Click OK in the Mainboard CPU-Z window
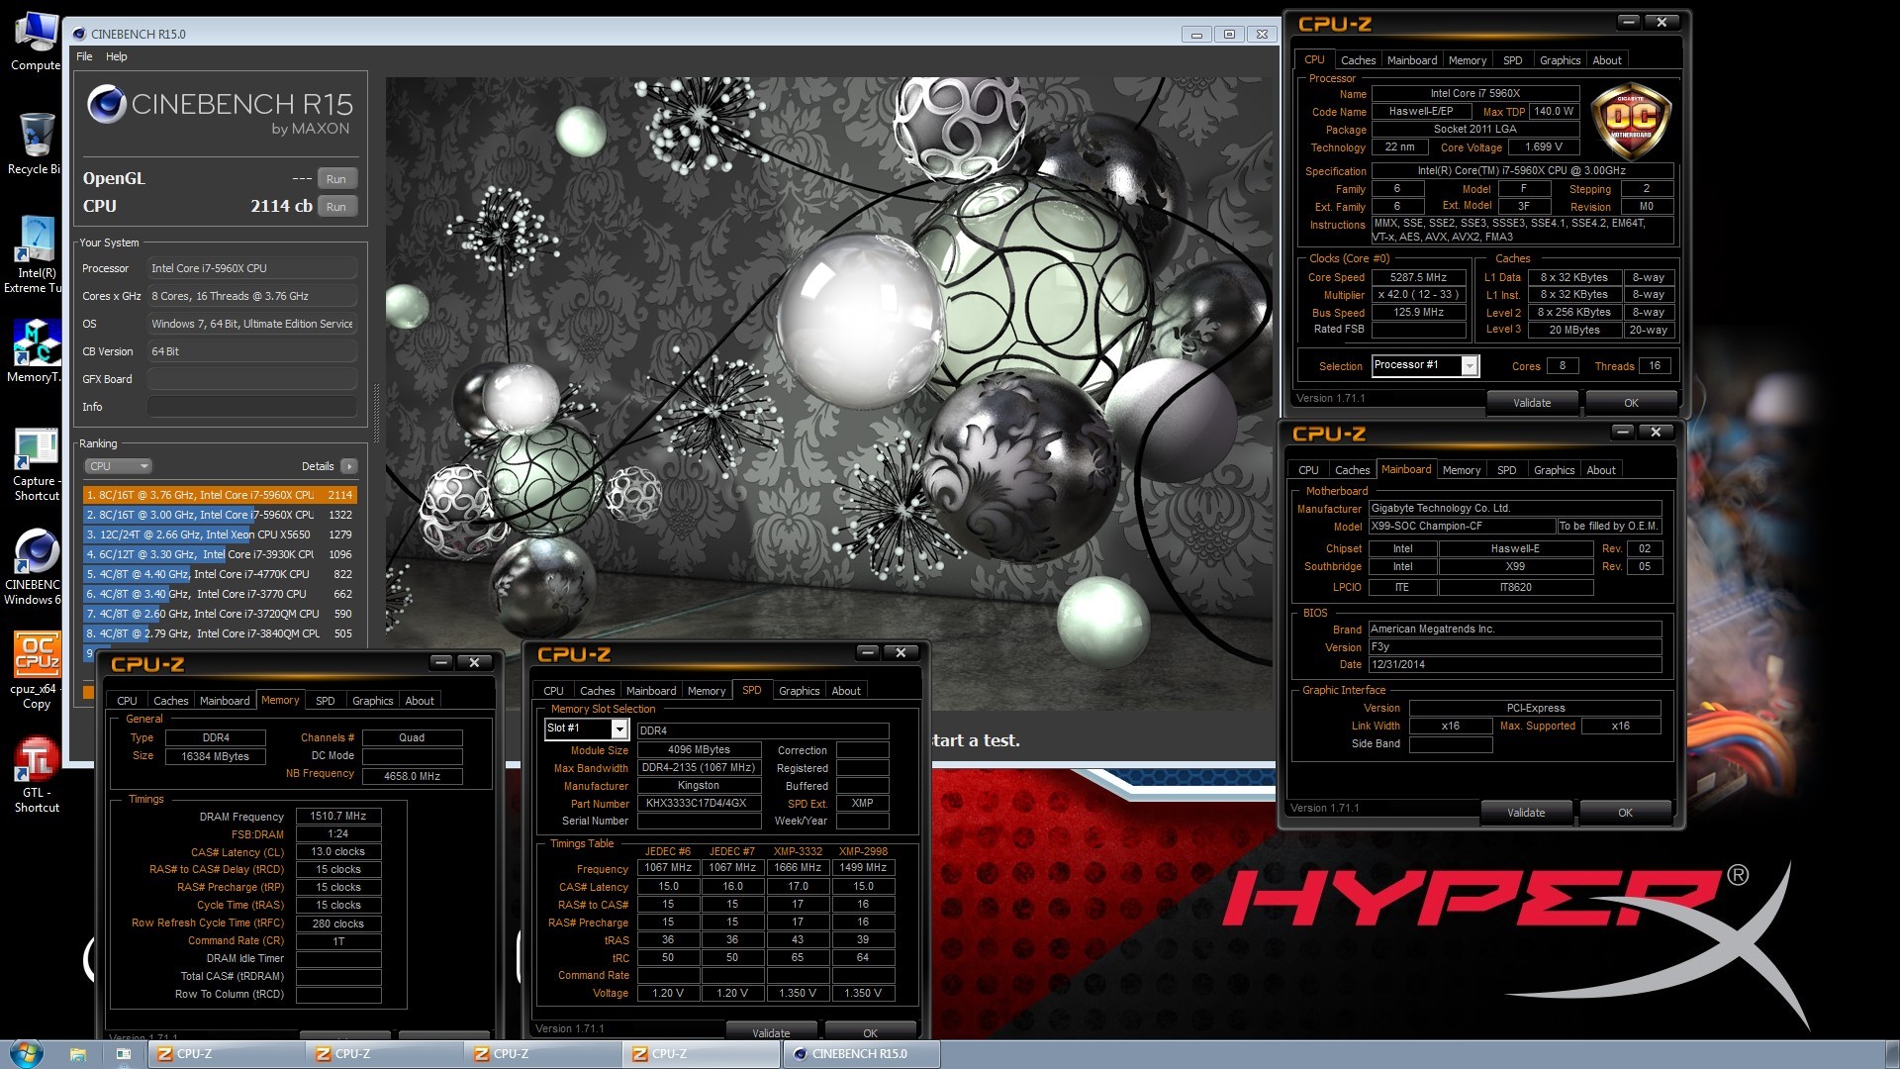The height and width of the screenshot is (1069, 1900). pyautogui.click(x=1625, y=813)
